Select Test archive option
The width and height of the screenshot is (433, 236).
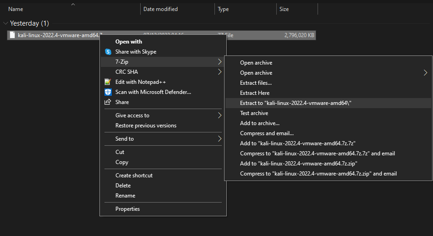(x=328, y=113)
